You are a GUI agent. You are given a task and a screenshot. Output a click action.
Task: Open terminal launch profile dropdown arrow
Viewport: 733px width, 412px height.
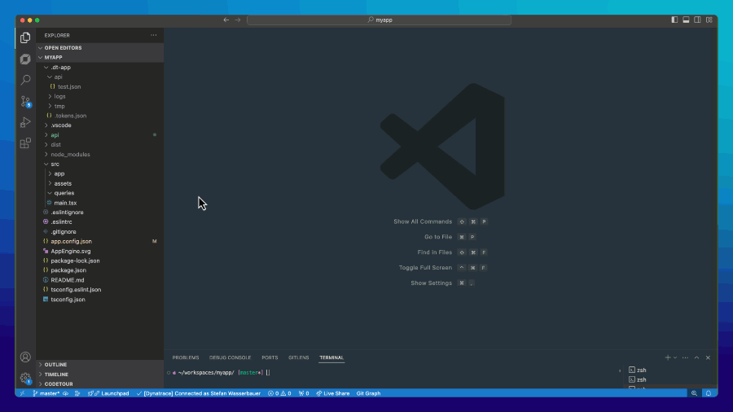tap(675, 357)
